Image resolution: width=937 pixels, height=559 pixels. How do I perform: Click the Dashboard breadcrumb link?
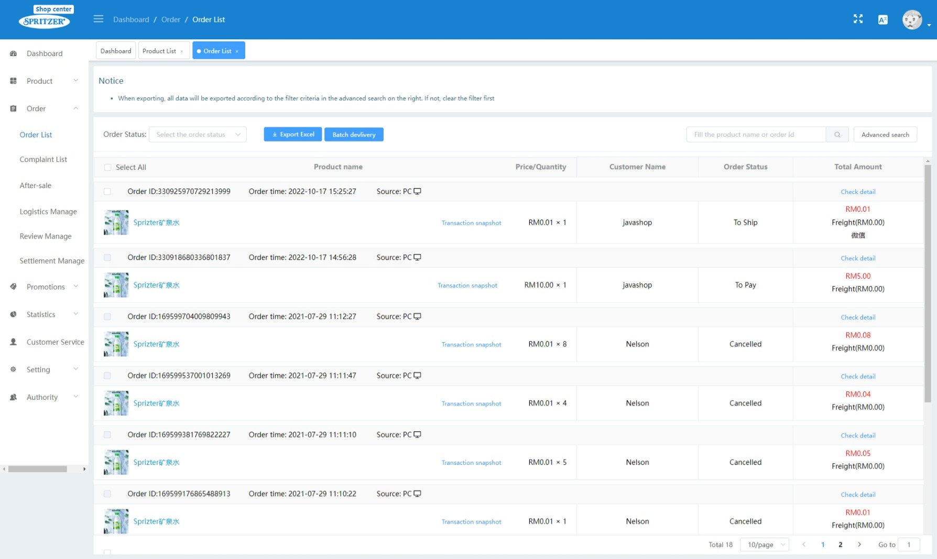[131, 19]
